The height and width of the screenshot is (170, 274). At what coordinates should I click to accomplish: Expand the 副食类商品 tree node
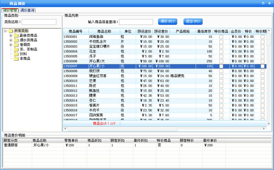click(x=11, y=36)
